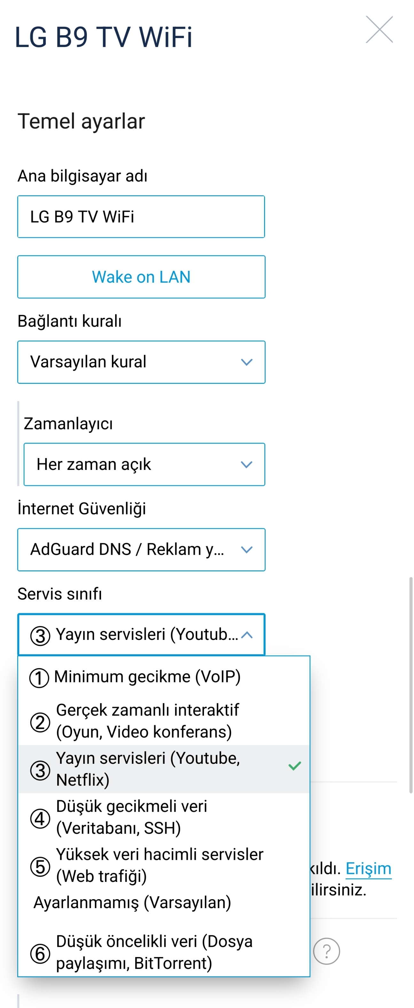
Task: Open the Bağlantı kuralı dropdown
Action: point(141,362)
